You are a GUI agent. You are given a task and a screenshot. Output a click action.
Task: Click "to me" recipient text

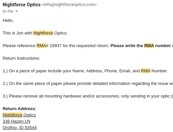[x=8, y=11]
